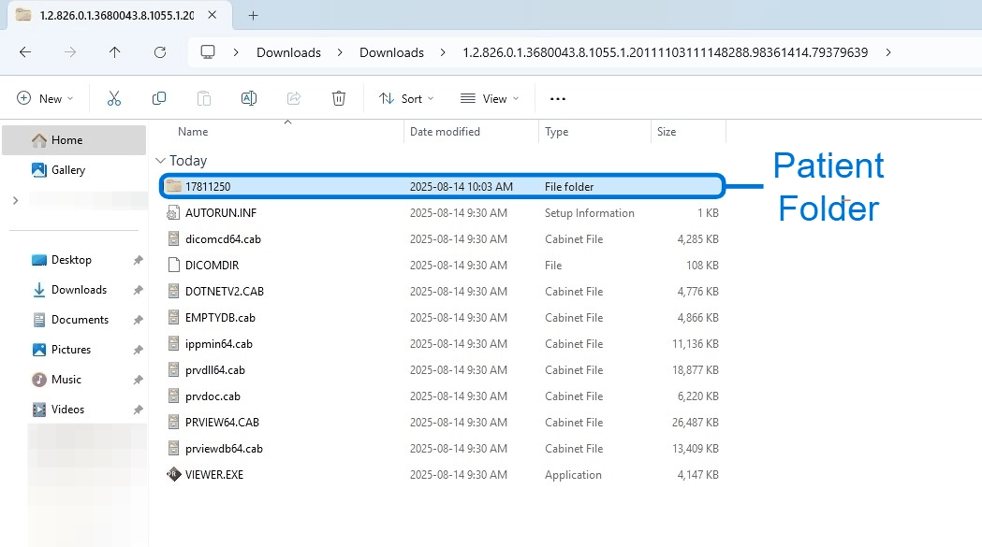This screenshot has width=982, height=547.
Task: Select the EMPTYDB.cab file
Action: click(442, 317)
